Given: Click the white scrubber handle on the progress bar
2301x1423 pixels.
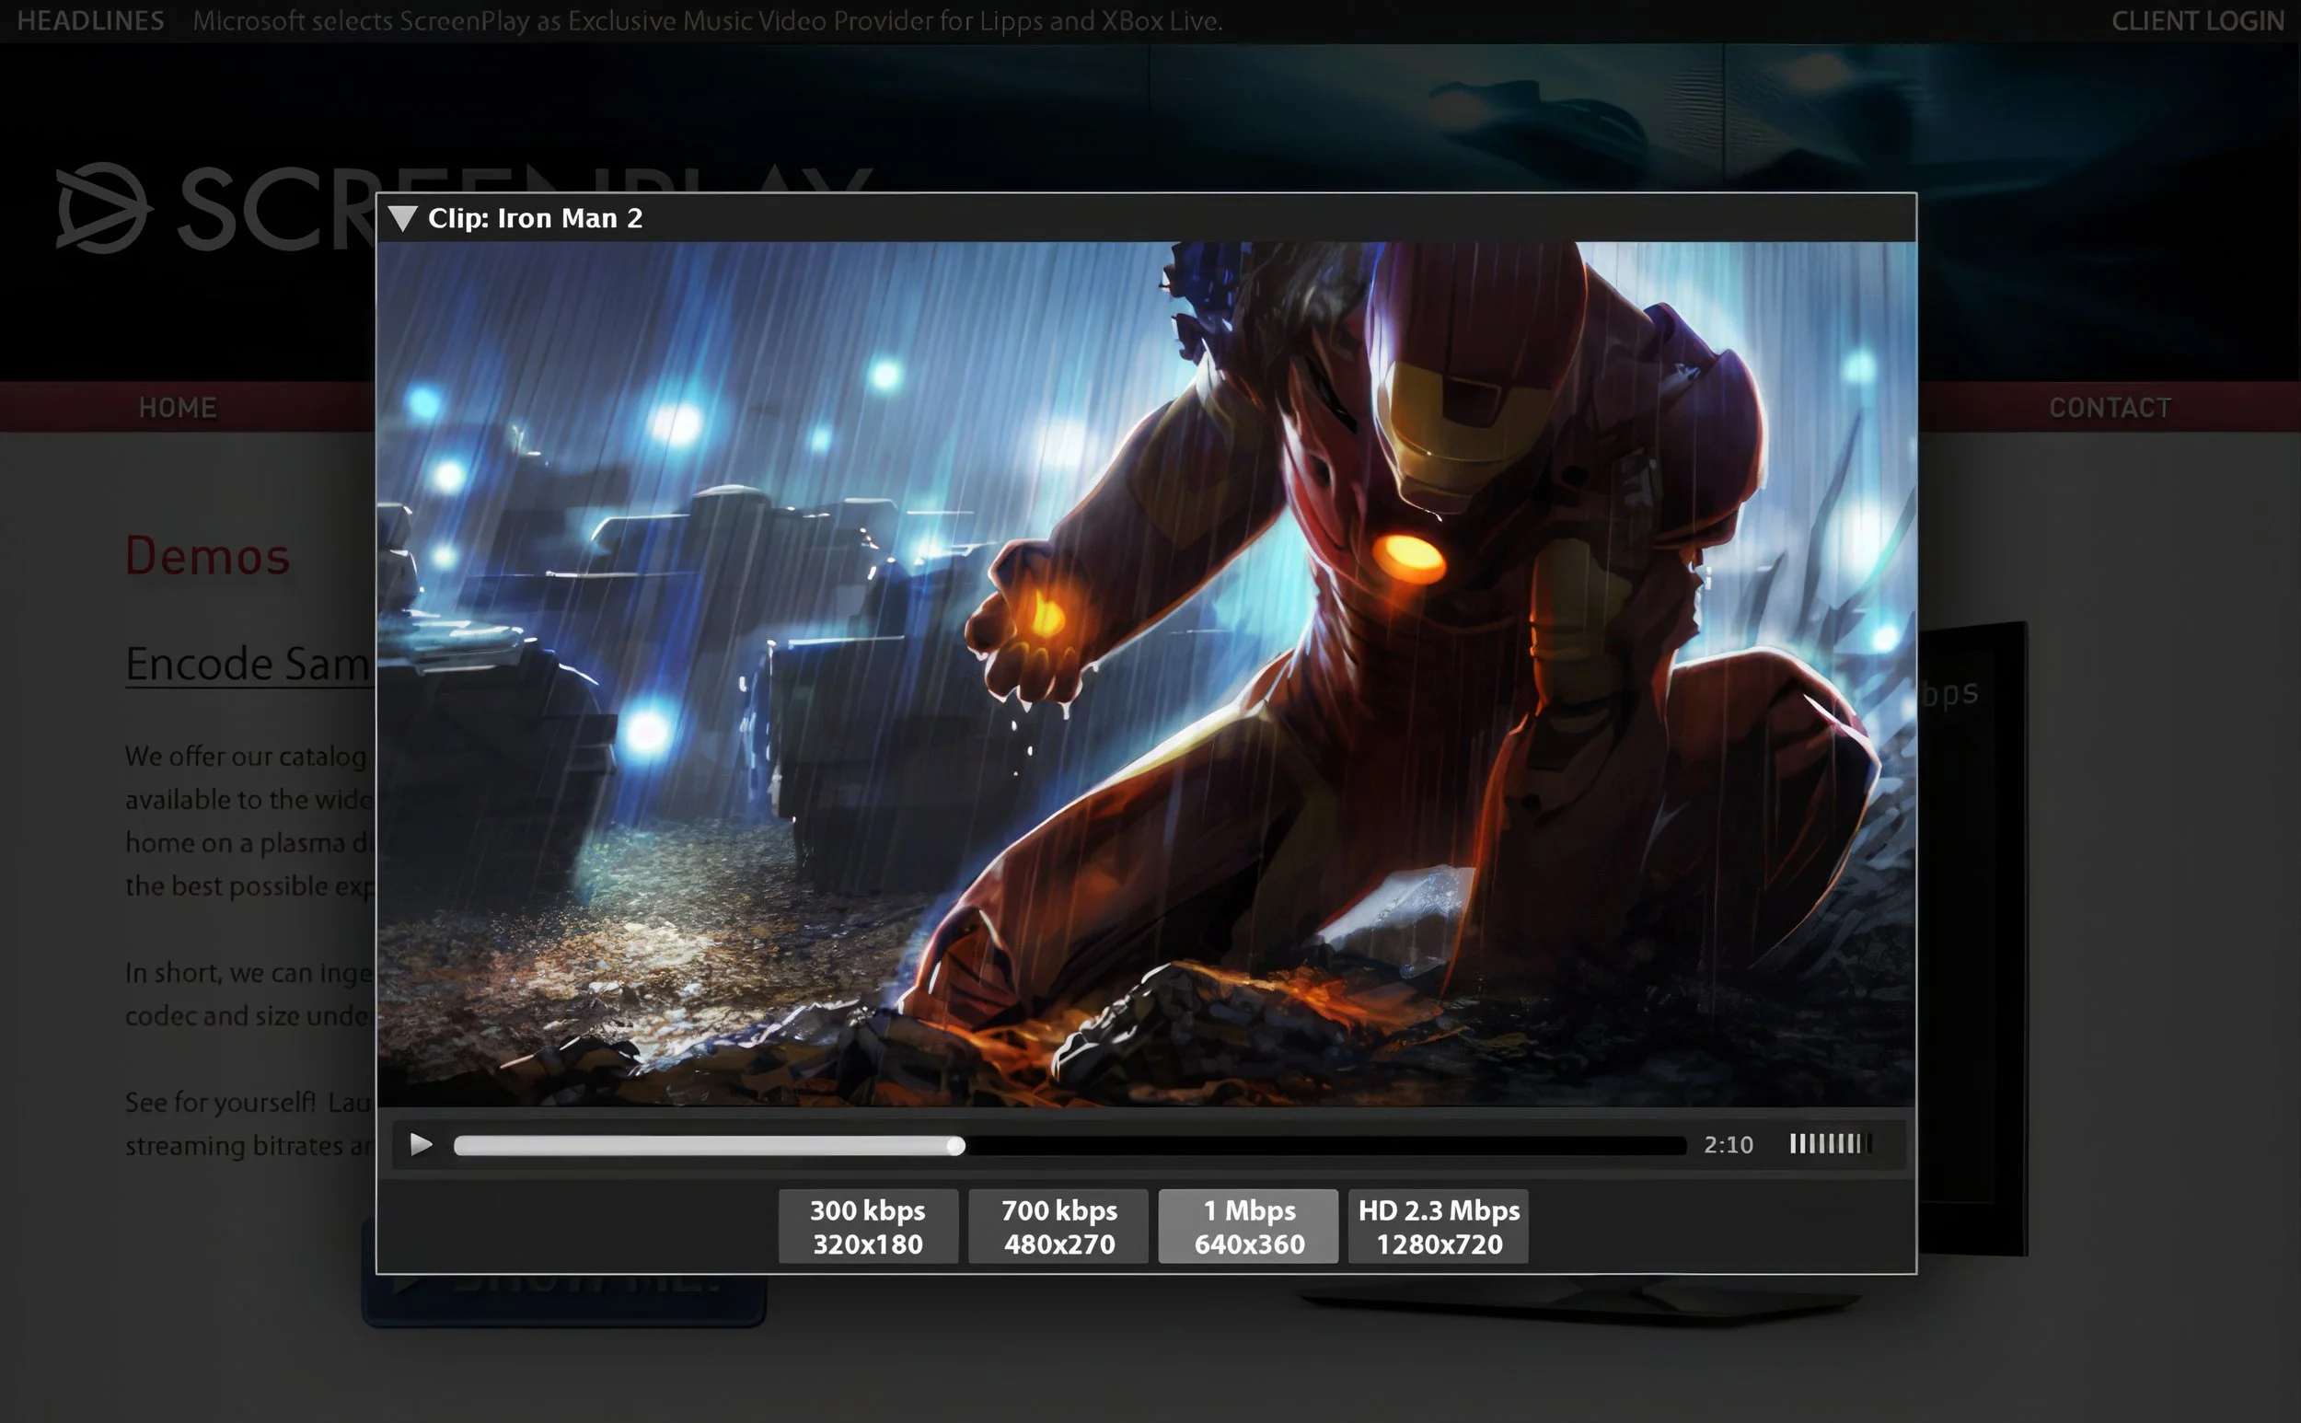Looking at the screenshot, I should point(955,1145).
